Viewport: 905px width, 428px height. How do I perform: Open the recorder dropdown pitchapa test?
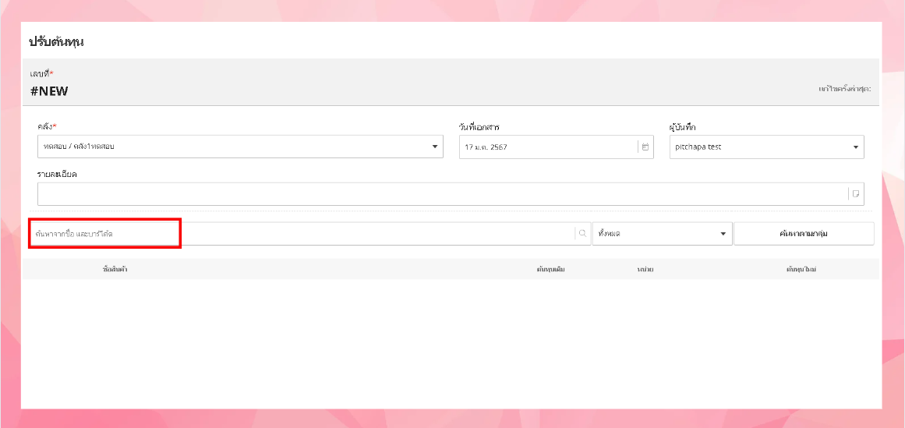(x=766, y=147)
